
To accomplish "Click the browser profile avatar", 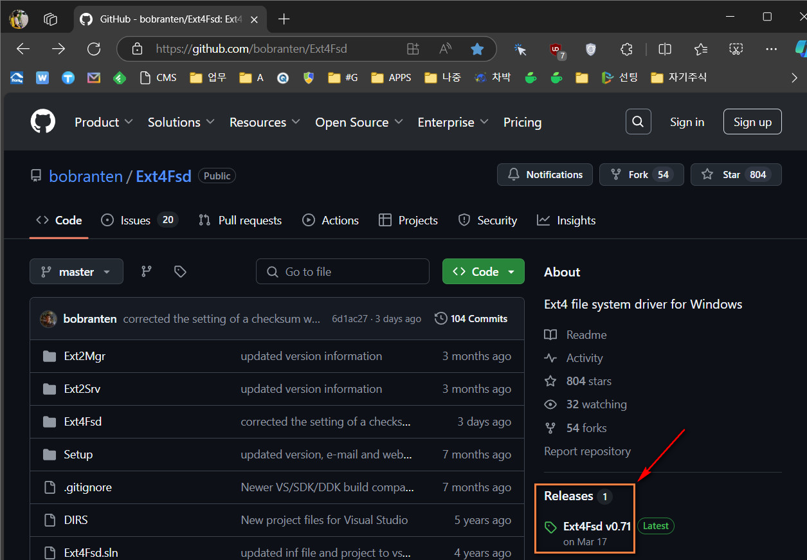I will coord(19,19).
